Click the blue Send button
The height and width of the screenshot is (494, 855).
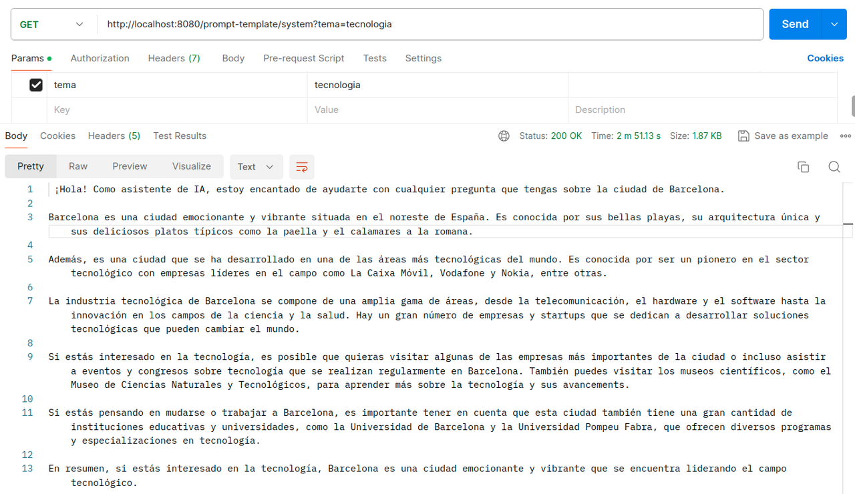click(795, 24)
